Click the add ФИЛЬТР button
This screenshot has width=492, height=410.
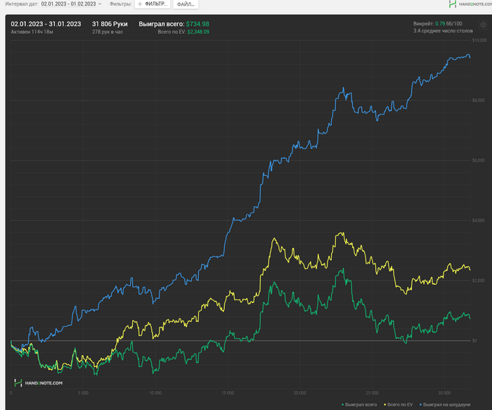click(153, 4)
